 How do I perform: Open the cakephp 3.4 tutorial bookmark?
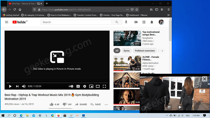tap(33, 15)
